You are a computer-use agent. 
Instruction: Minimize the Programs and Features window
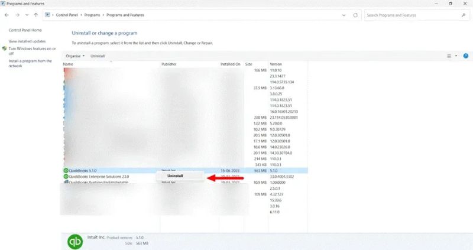point(436,4)
